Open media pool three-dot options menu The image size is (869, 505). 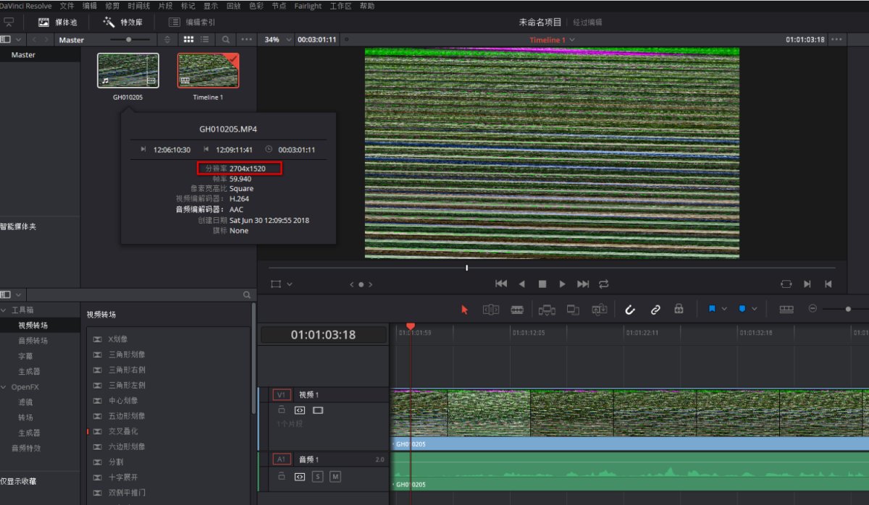click(x=247, y=40)
